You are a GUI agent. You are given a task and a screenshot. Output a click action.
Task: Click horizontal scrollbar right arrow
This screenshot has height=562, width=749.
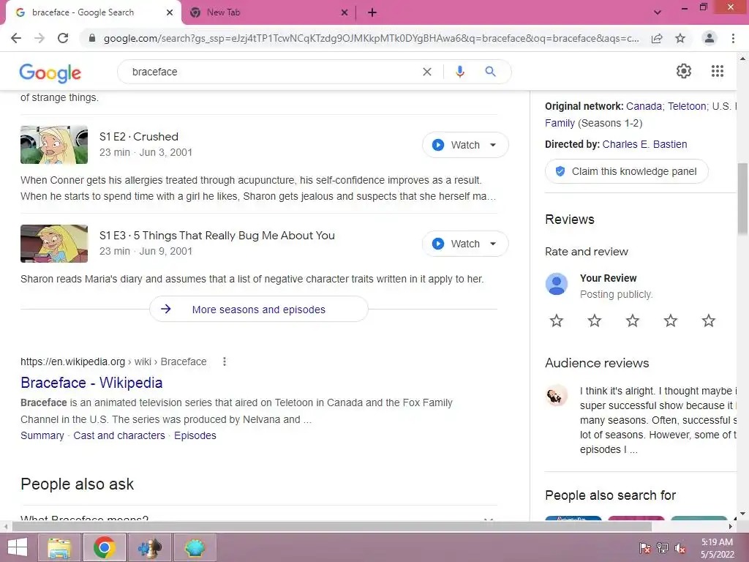731,526
